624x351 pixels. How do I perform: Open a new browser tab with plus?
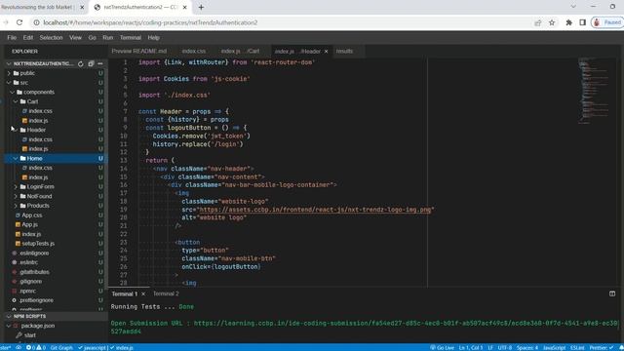pyautogui.click(x=201, y=7)
